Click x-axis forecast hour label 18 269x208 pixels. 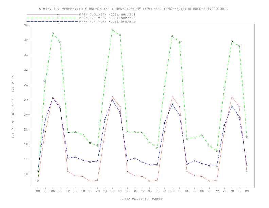[x=83, y=191]
